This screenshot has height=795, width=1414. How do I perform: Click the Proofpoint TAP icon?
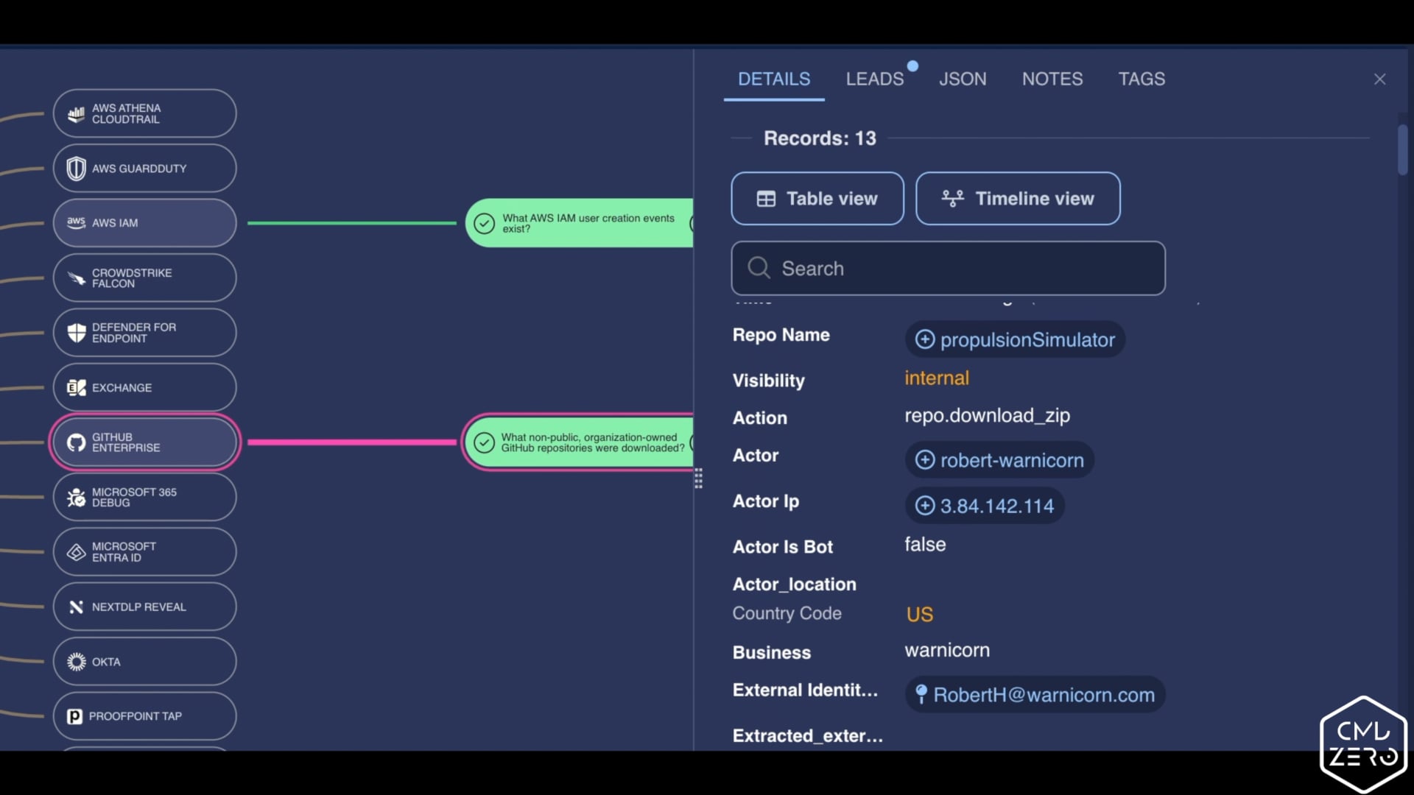[74, 715]
